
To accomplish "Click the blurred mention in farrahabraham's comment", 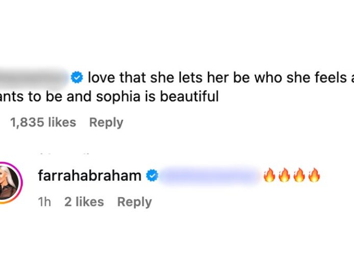I will [211, 176].
